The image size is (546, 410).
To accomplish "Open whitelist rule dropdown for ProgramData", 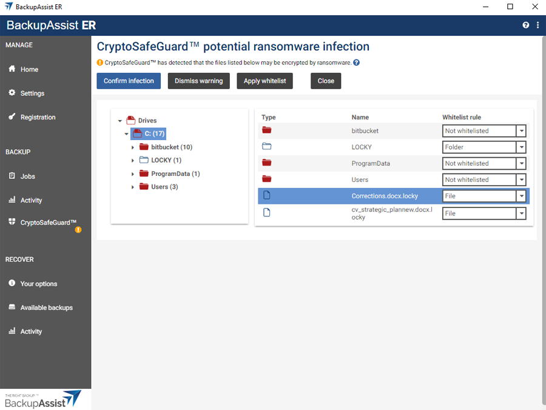I will 521,164.
